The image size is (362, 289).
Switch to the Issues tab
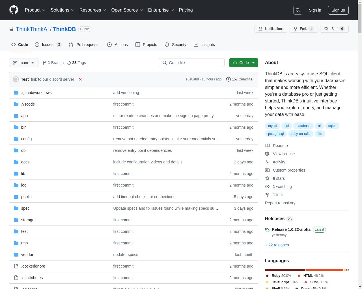point(48,45)
